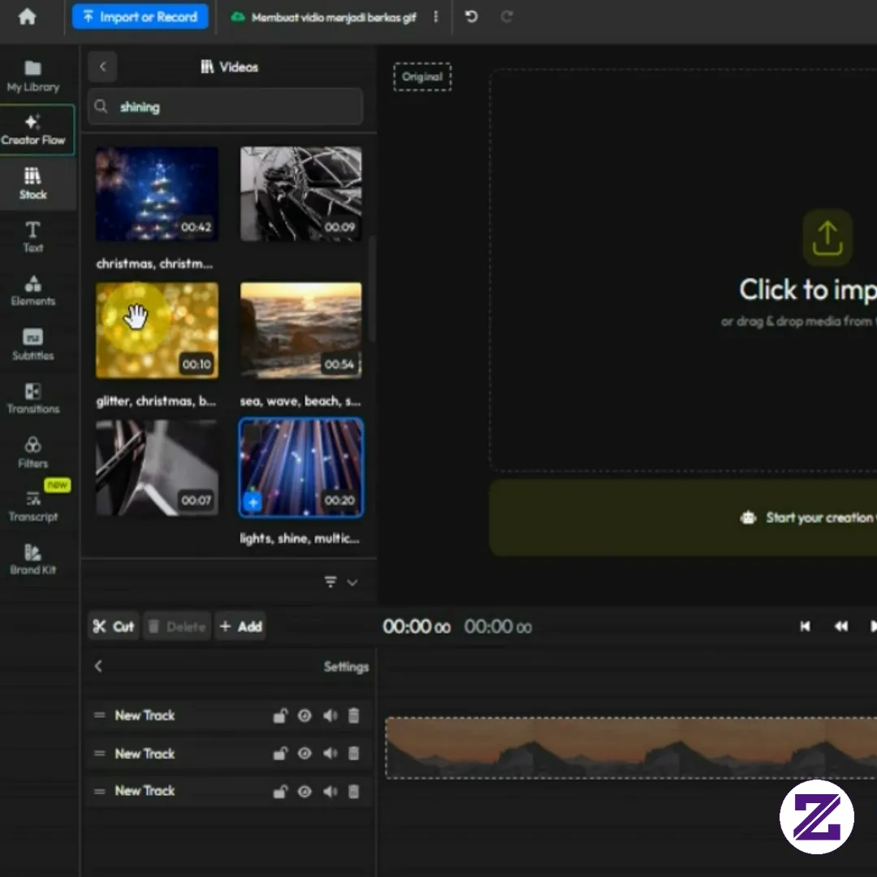Open the project title options menu
The height and width of the screenshot is (877, 877).
[436, 17]
